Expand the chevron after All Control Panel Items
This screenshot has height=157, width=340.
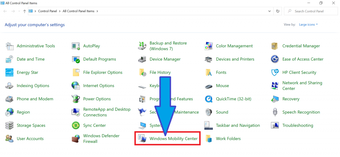coord(97,11)
